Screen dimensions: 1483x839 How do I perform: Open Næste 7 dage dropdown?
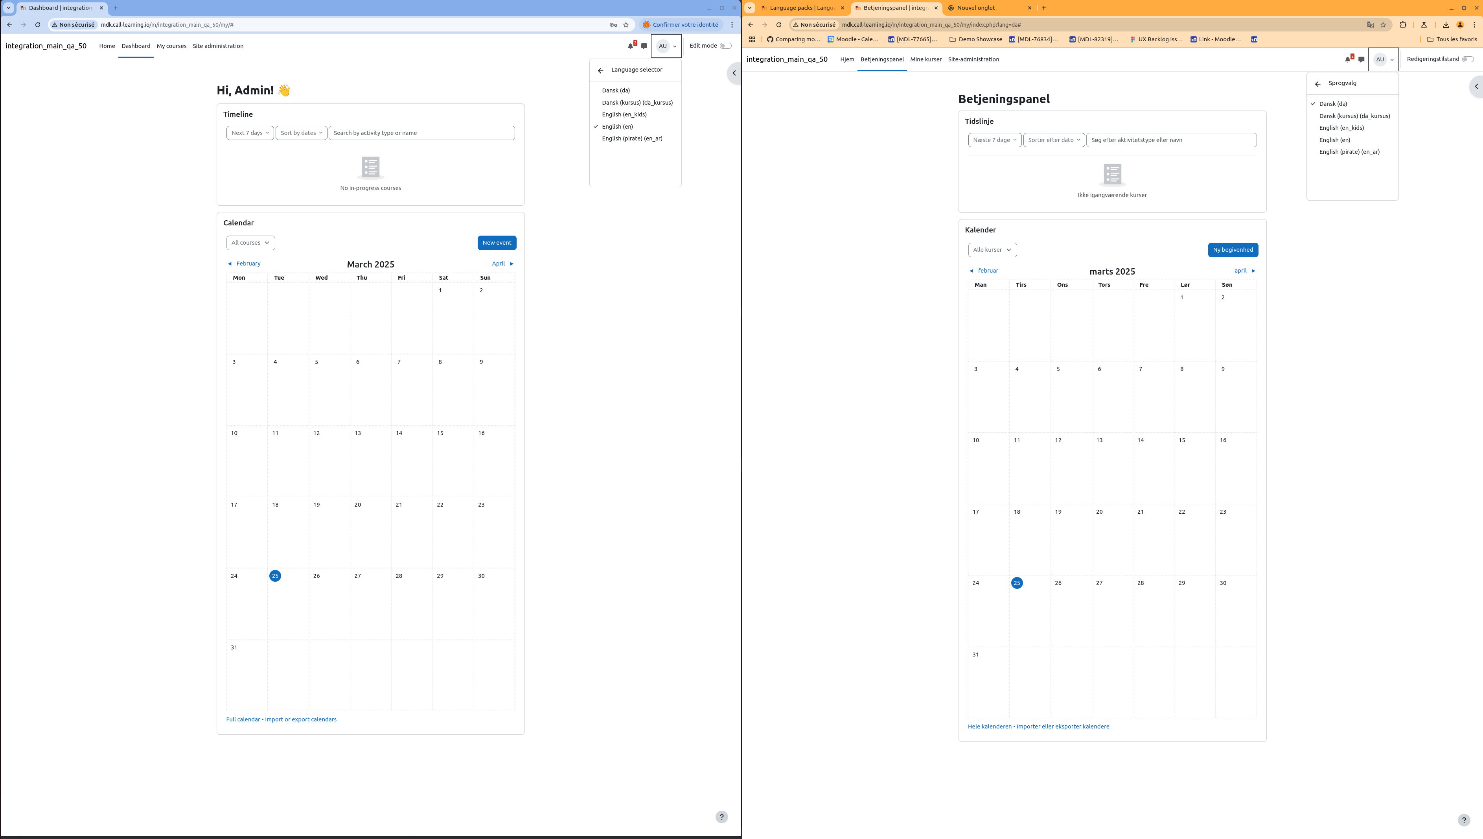click(995, 140)
